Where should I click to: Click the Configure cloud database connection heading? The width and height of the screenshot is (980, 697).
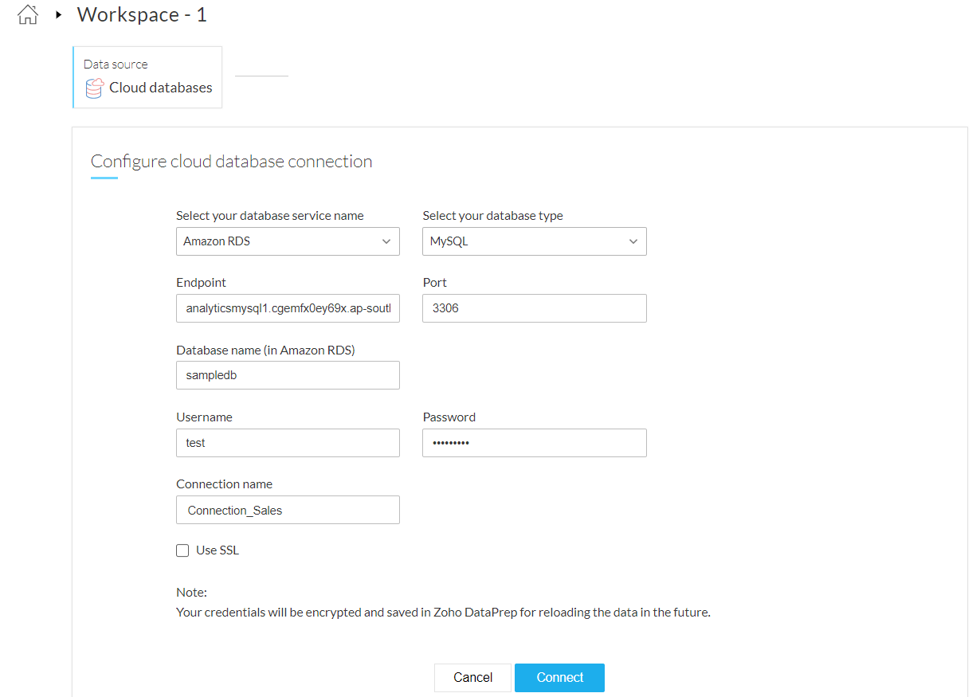pyautogui.click(x=231, y=162)
